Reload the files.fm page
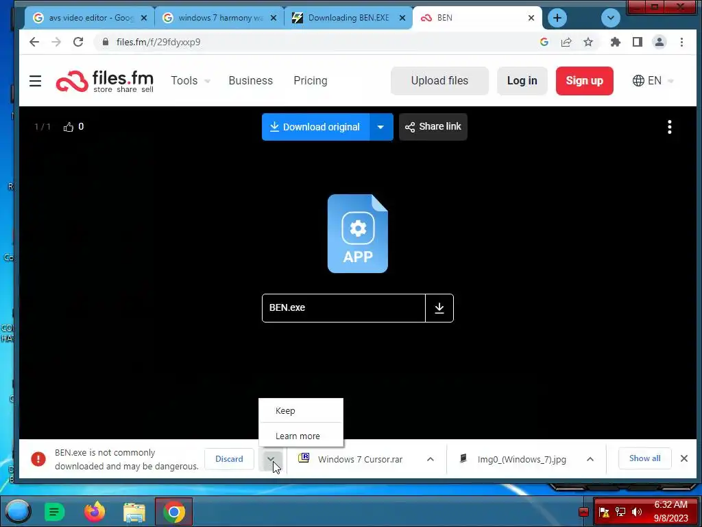The width and height of the screenshot is (702, 527). click(x=78, y=42)
